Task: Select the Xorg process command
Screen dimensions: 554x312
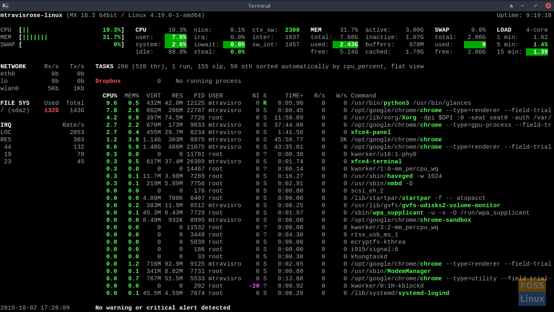Action: (451, 118)
